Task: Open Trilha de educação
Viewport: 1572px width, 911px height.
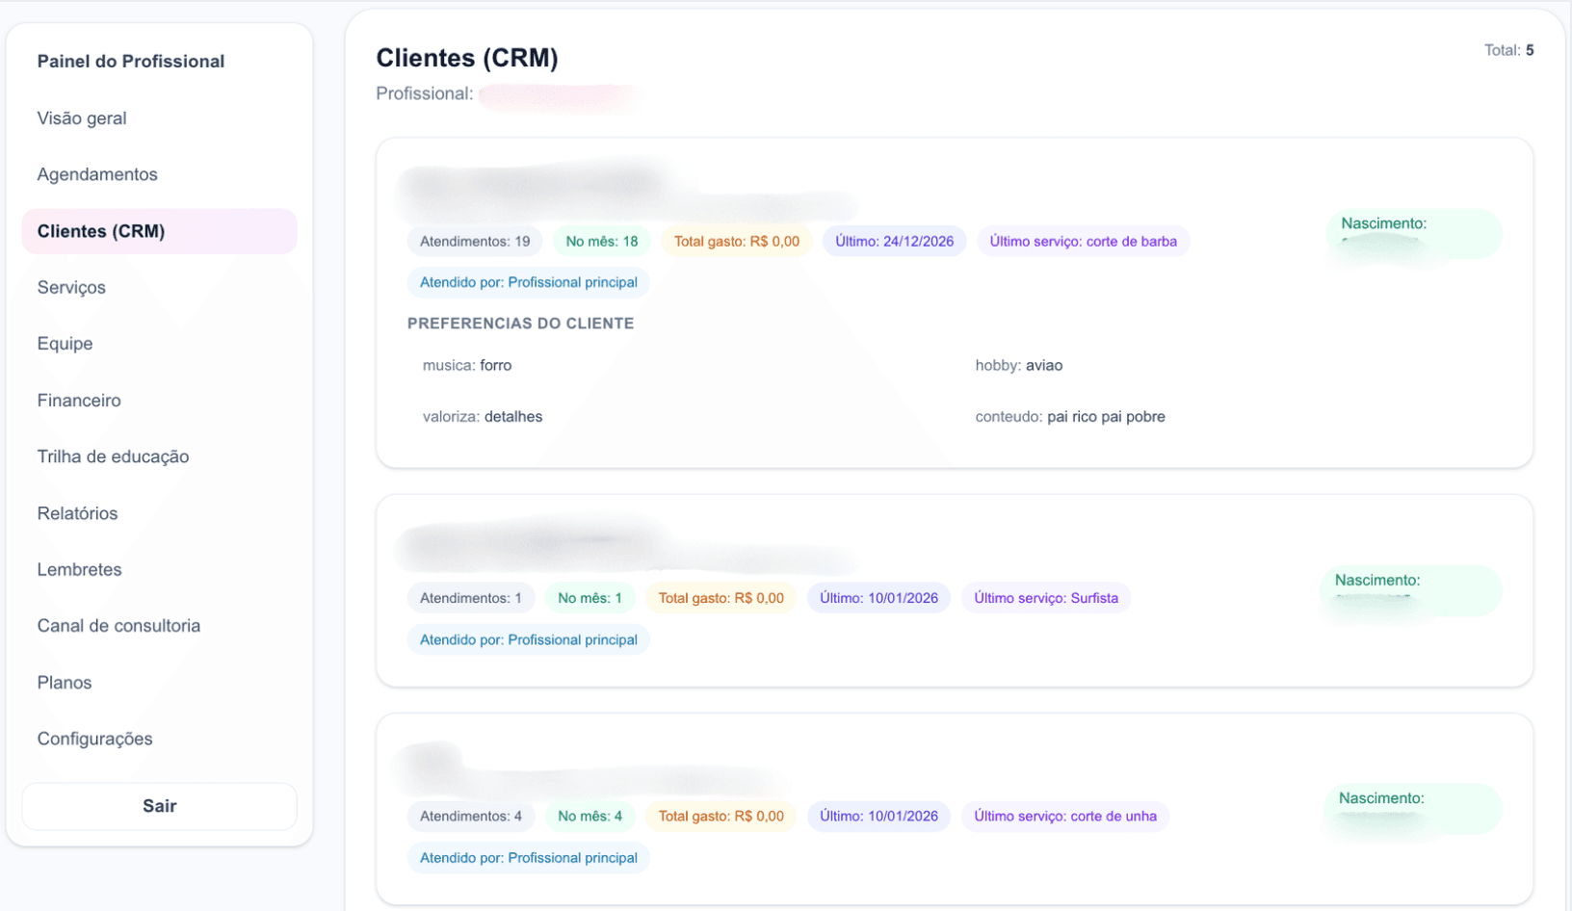Action: click(113, 455)
